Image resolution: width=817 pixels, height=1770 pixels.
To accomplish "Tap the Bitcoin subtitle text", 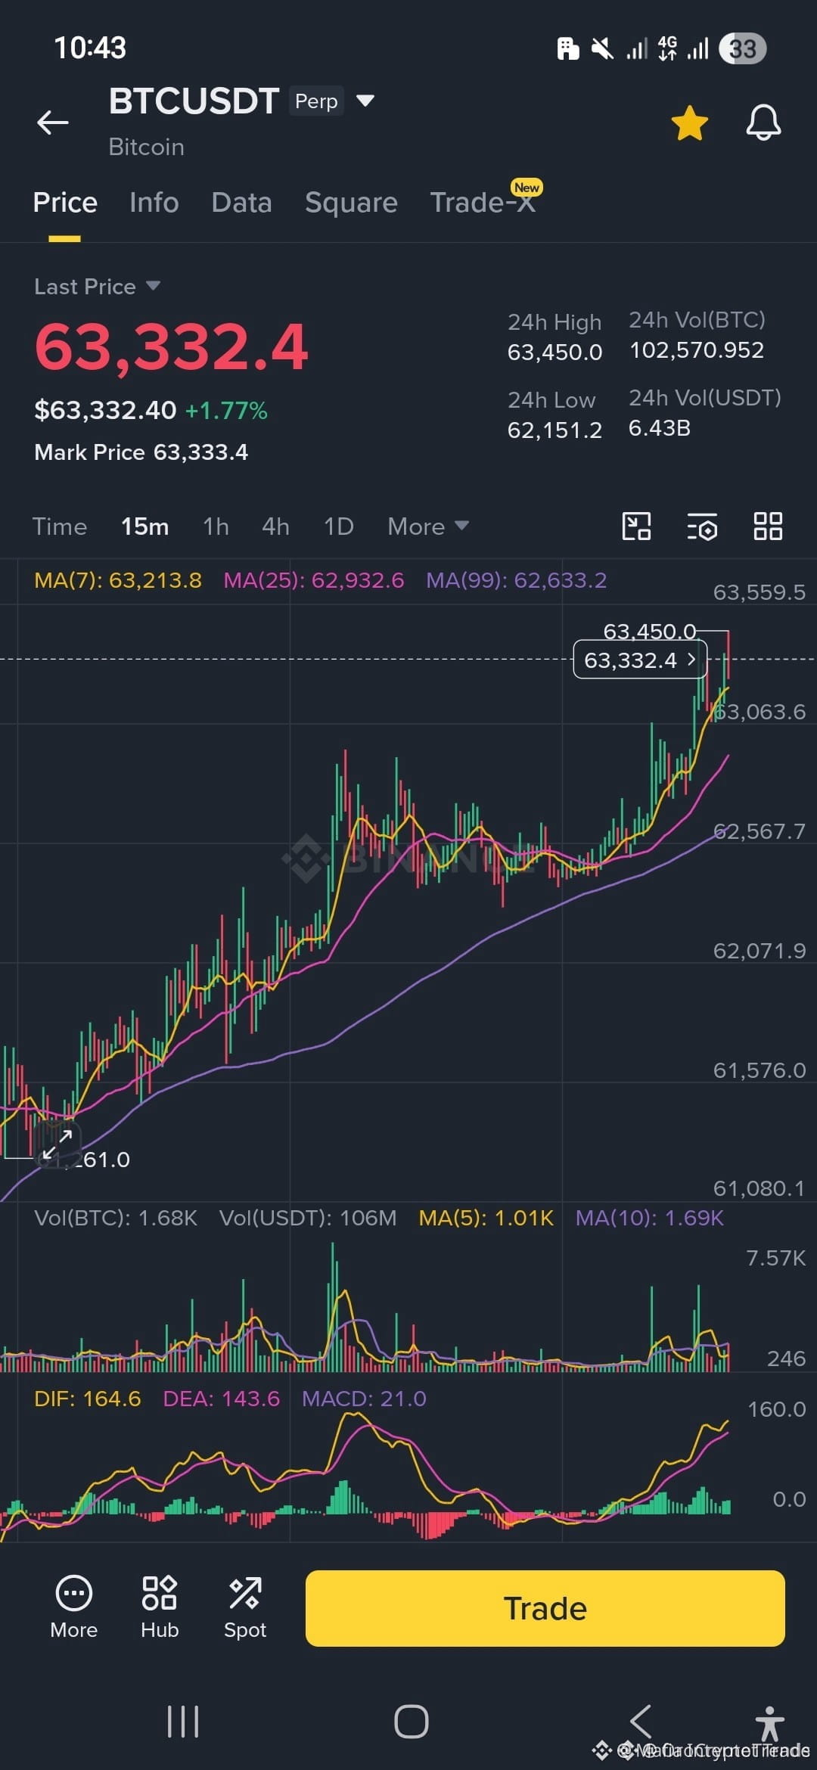I will pyautogui.click(x=147, y=147).
